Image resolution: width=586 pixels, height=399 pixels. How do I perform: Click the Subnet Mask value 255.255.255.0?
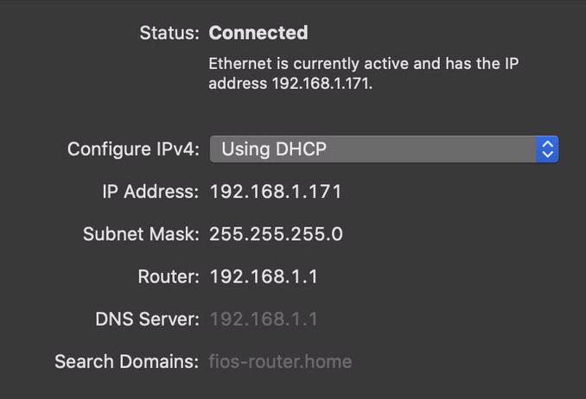tap(276, 234)
